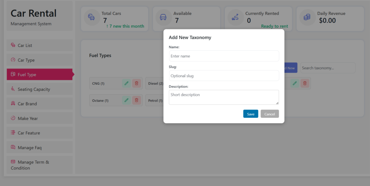Viewport: 370px width, 186px height.
Task: Click the $0.00 revenue value
Action: [x=327, y=21]
